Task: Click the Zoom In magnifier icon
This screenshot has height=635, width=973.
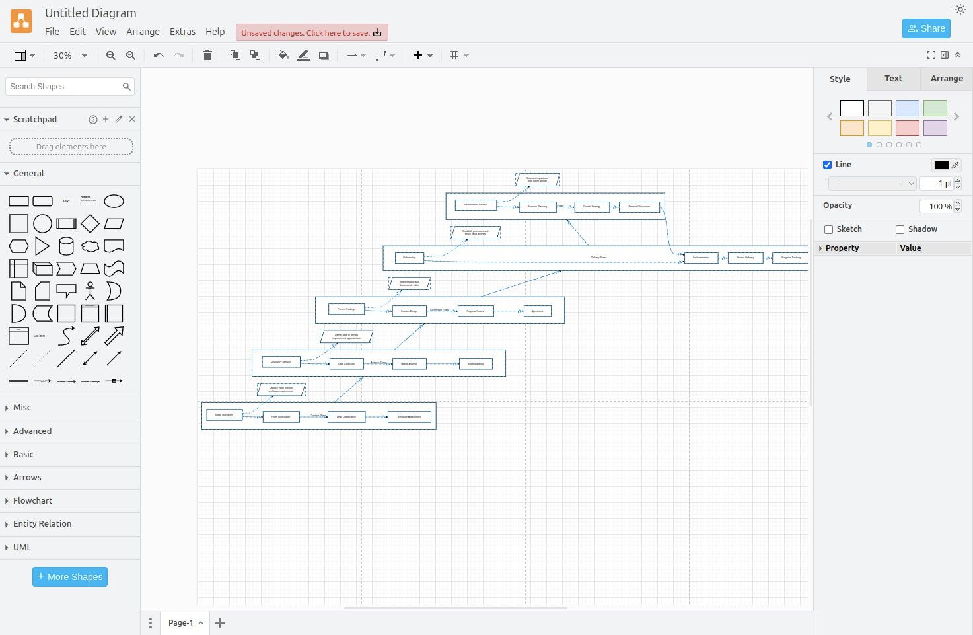Action: pos(110,56)
